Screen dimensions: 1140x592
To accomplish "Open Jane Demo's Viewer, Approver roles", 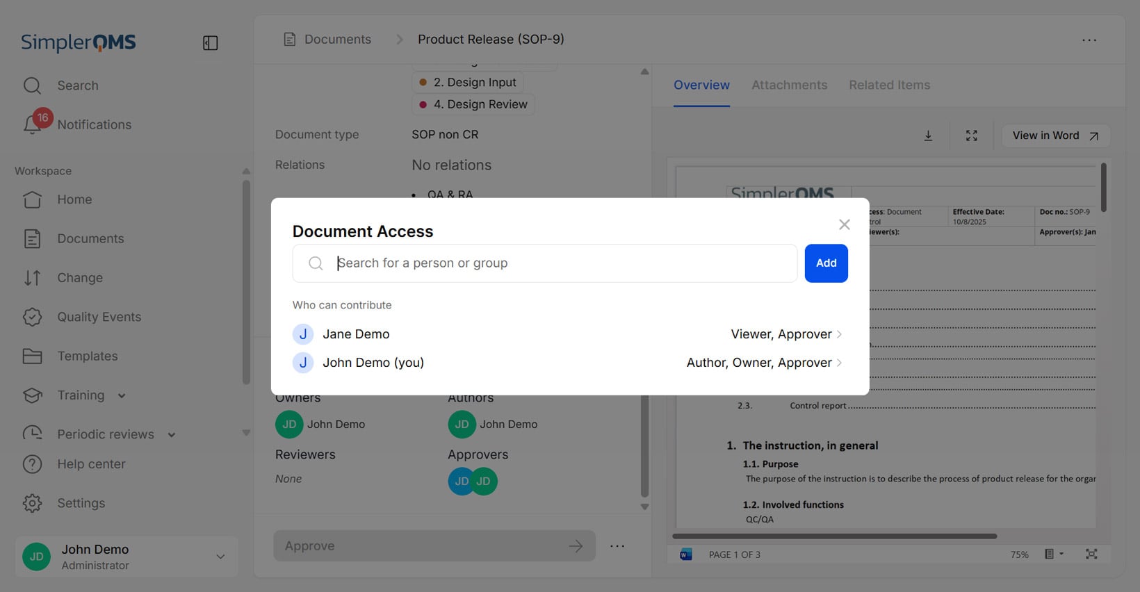I will [x=786, y=334].
